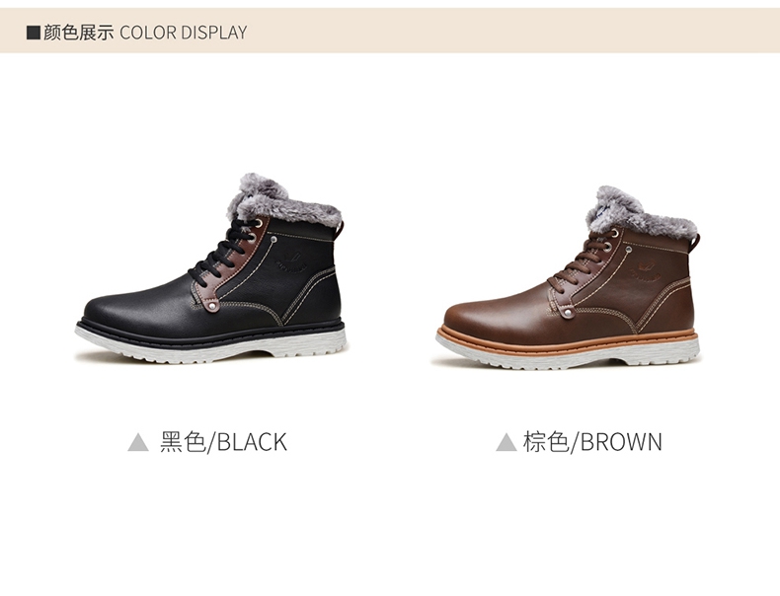Click the silver rivet on brown boot

[568, 313]
